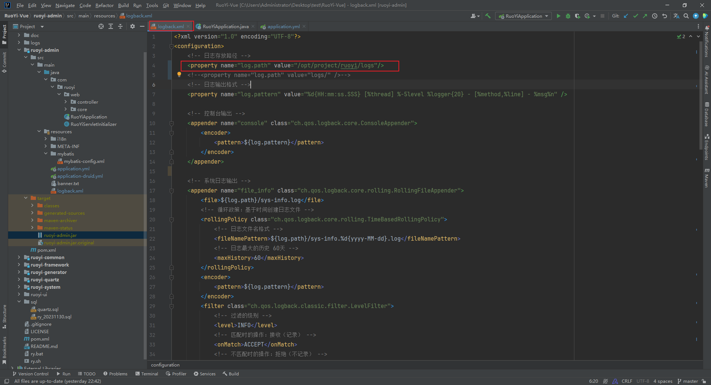The image size is (711, 385).
Task: Select ruoyi-admin.jar in the Project tree
Action: tap(60, 235)
